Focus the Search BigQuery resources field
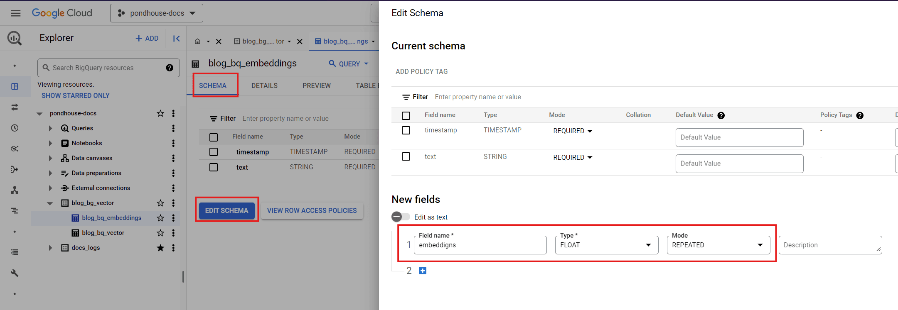 (x=108, y=68)
